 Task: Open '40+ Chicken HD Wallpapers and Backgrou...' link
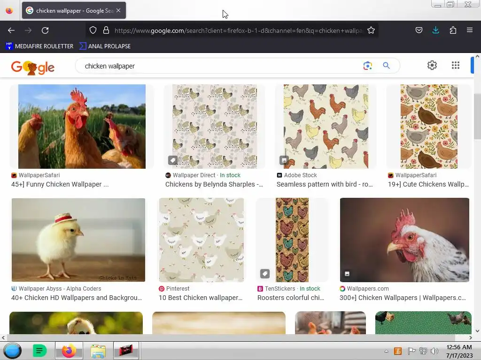pos(77,298)
